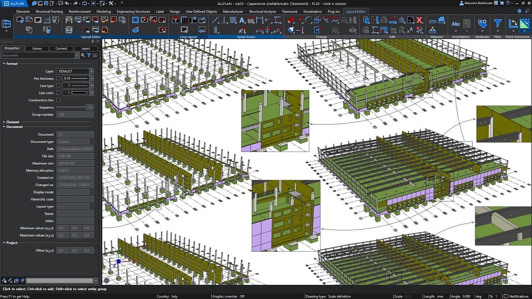This screenshot has height=299, width=532.
Task: Click the Notifications button in status bar
Action: [x=516, y=297]
